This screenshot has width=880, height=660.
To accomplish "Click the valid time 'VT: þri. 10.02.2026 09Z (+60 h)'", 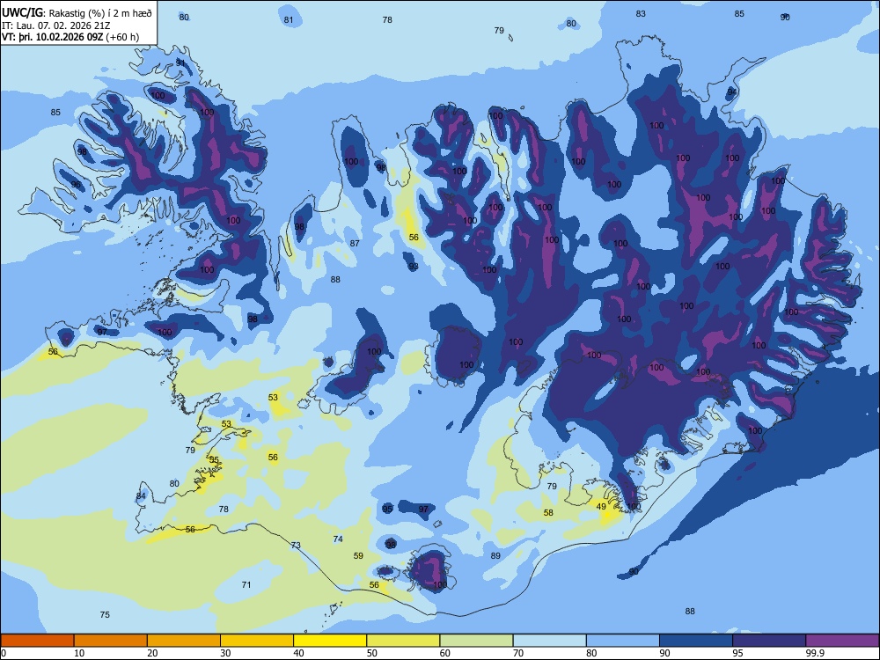I will click(70, 37).
